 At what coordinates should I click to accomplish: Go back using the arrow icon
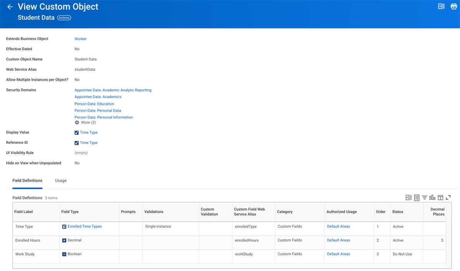[10, 7]
